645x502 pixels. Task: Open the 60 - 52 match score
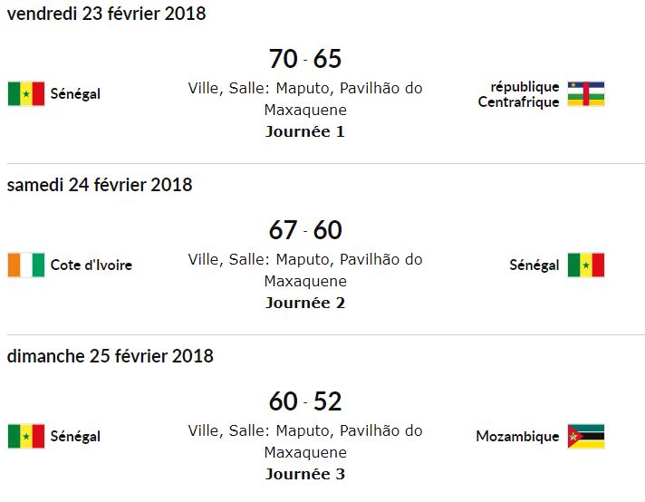(305, 401)
